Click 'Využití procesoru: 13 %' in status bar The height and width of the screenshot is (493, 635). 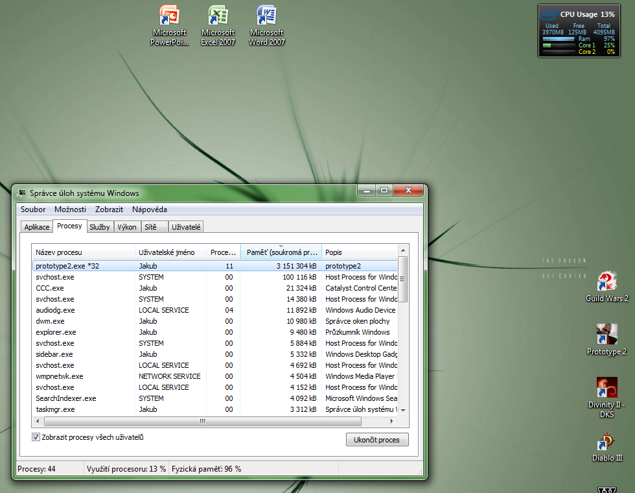pyautogui.click(x=126, y=469)
